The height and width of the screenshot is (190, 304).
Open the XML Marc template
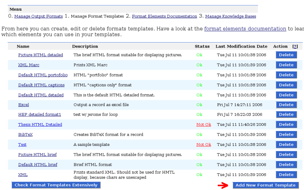tap(28, 65)
